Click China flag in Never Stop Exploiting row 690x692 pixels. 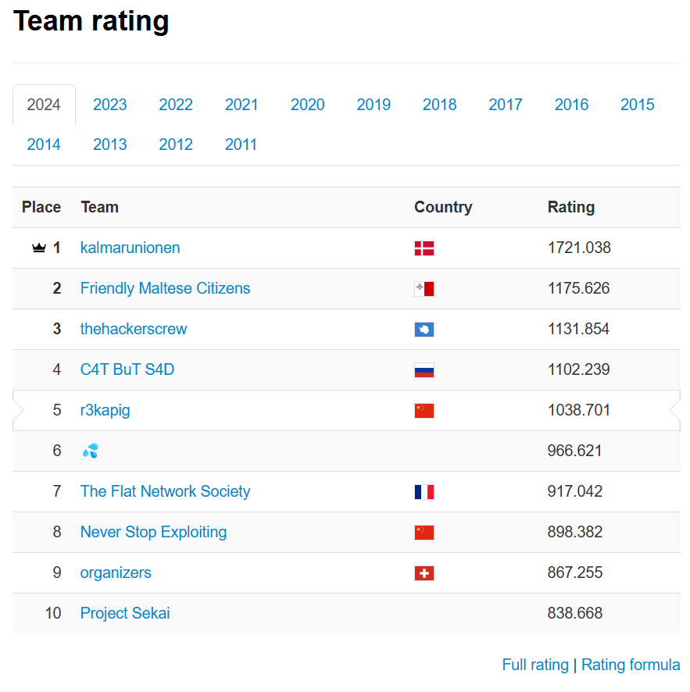[424, 533]
